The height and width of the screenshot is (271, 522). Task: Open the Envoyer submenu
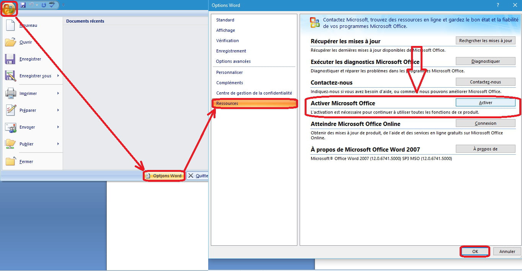[x=33, y=127]
